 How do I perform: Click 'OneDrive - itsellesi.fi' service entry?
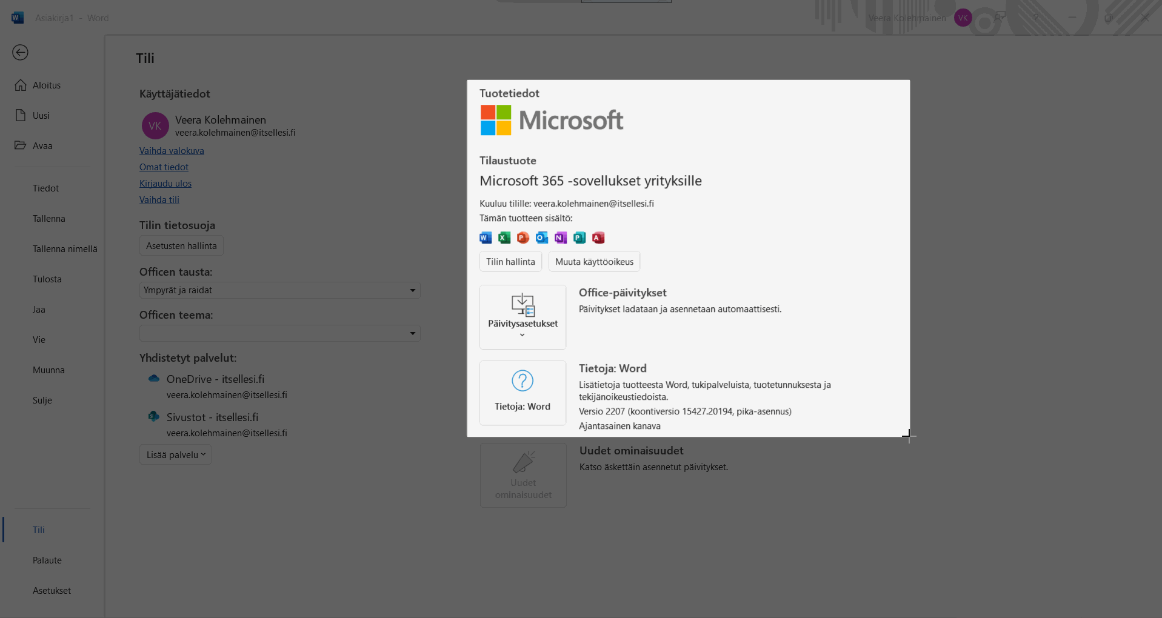215,379
